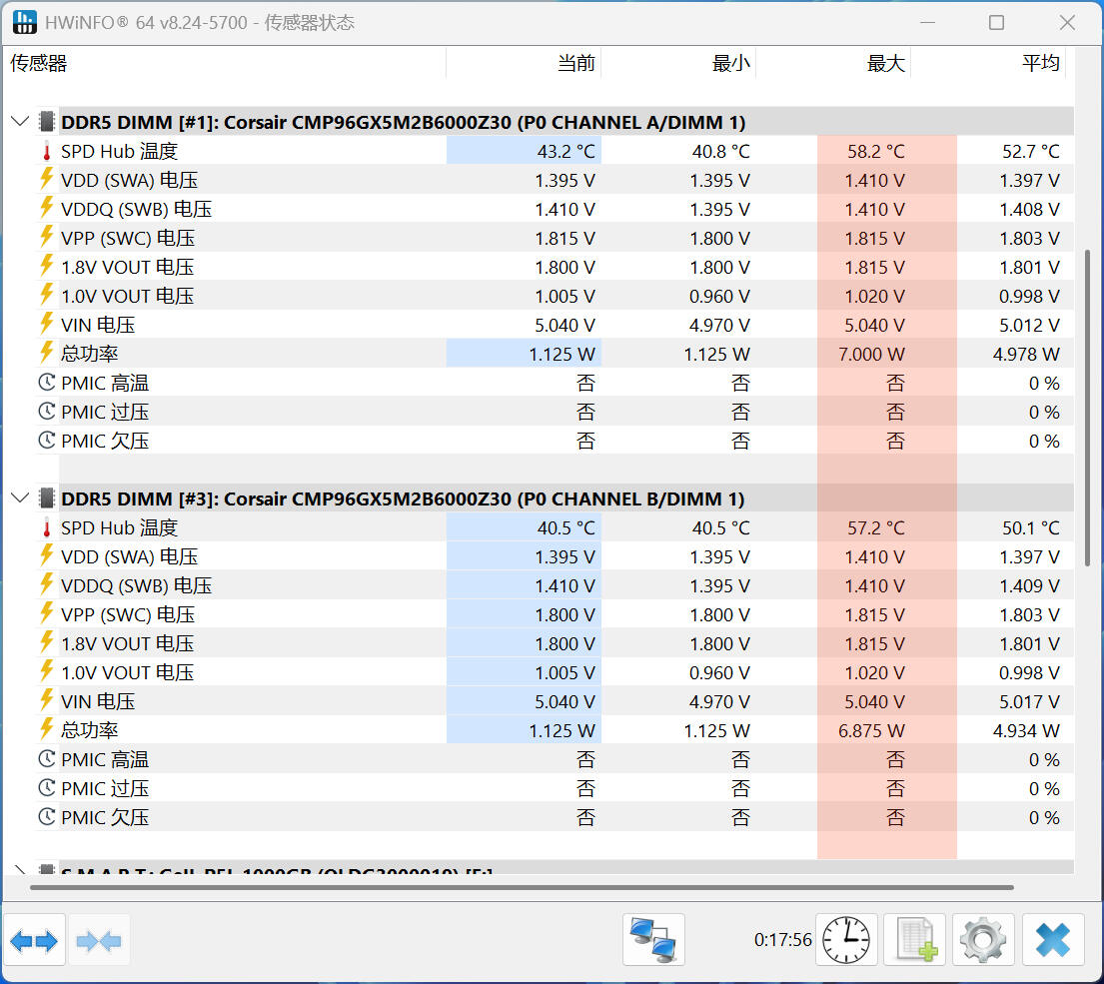Select DIMM #3 1.0V VOUT 电压 row
Image resolution: width=1104 pixels, height=984 pixels.
pyautogui.click(x=554, y=672)
